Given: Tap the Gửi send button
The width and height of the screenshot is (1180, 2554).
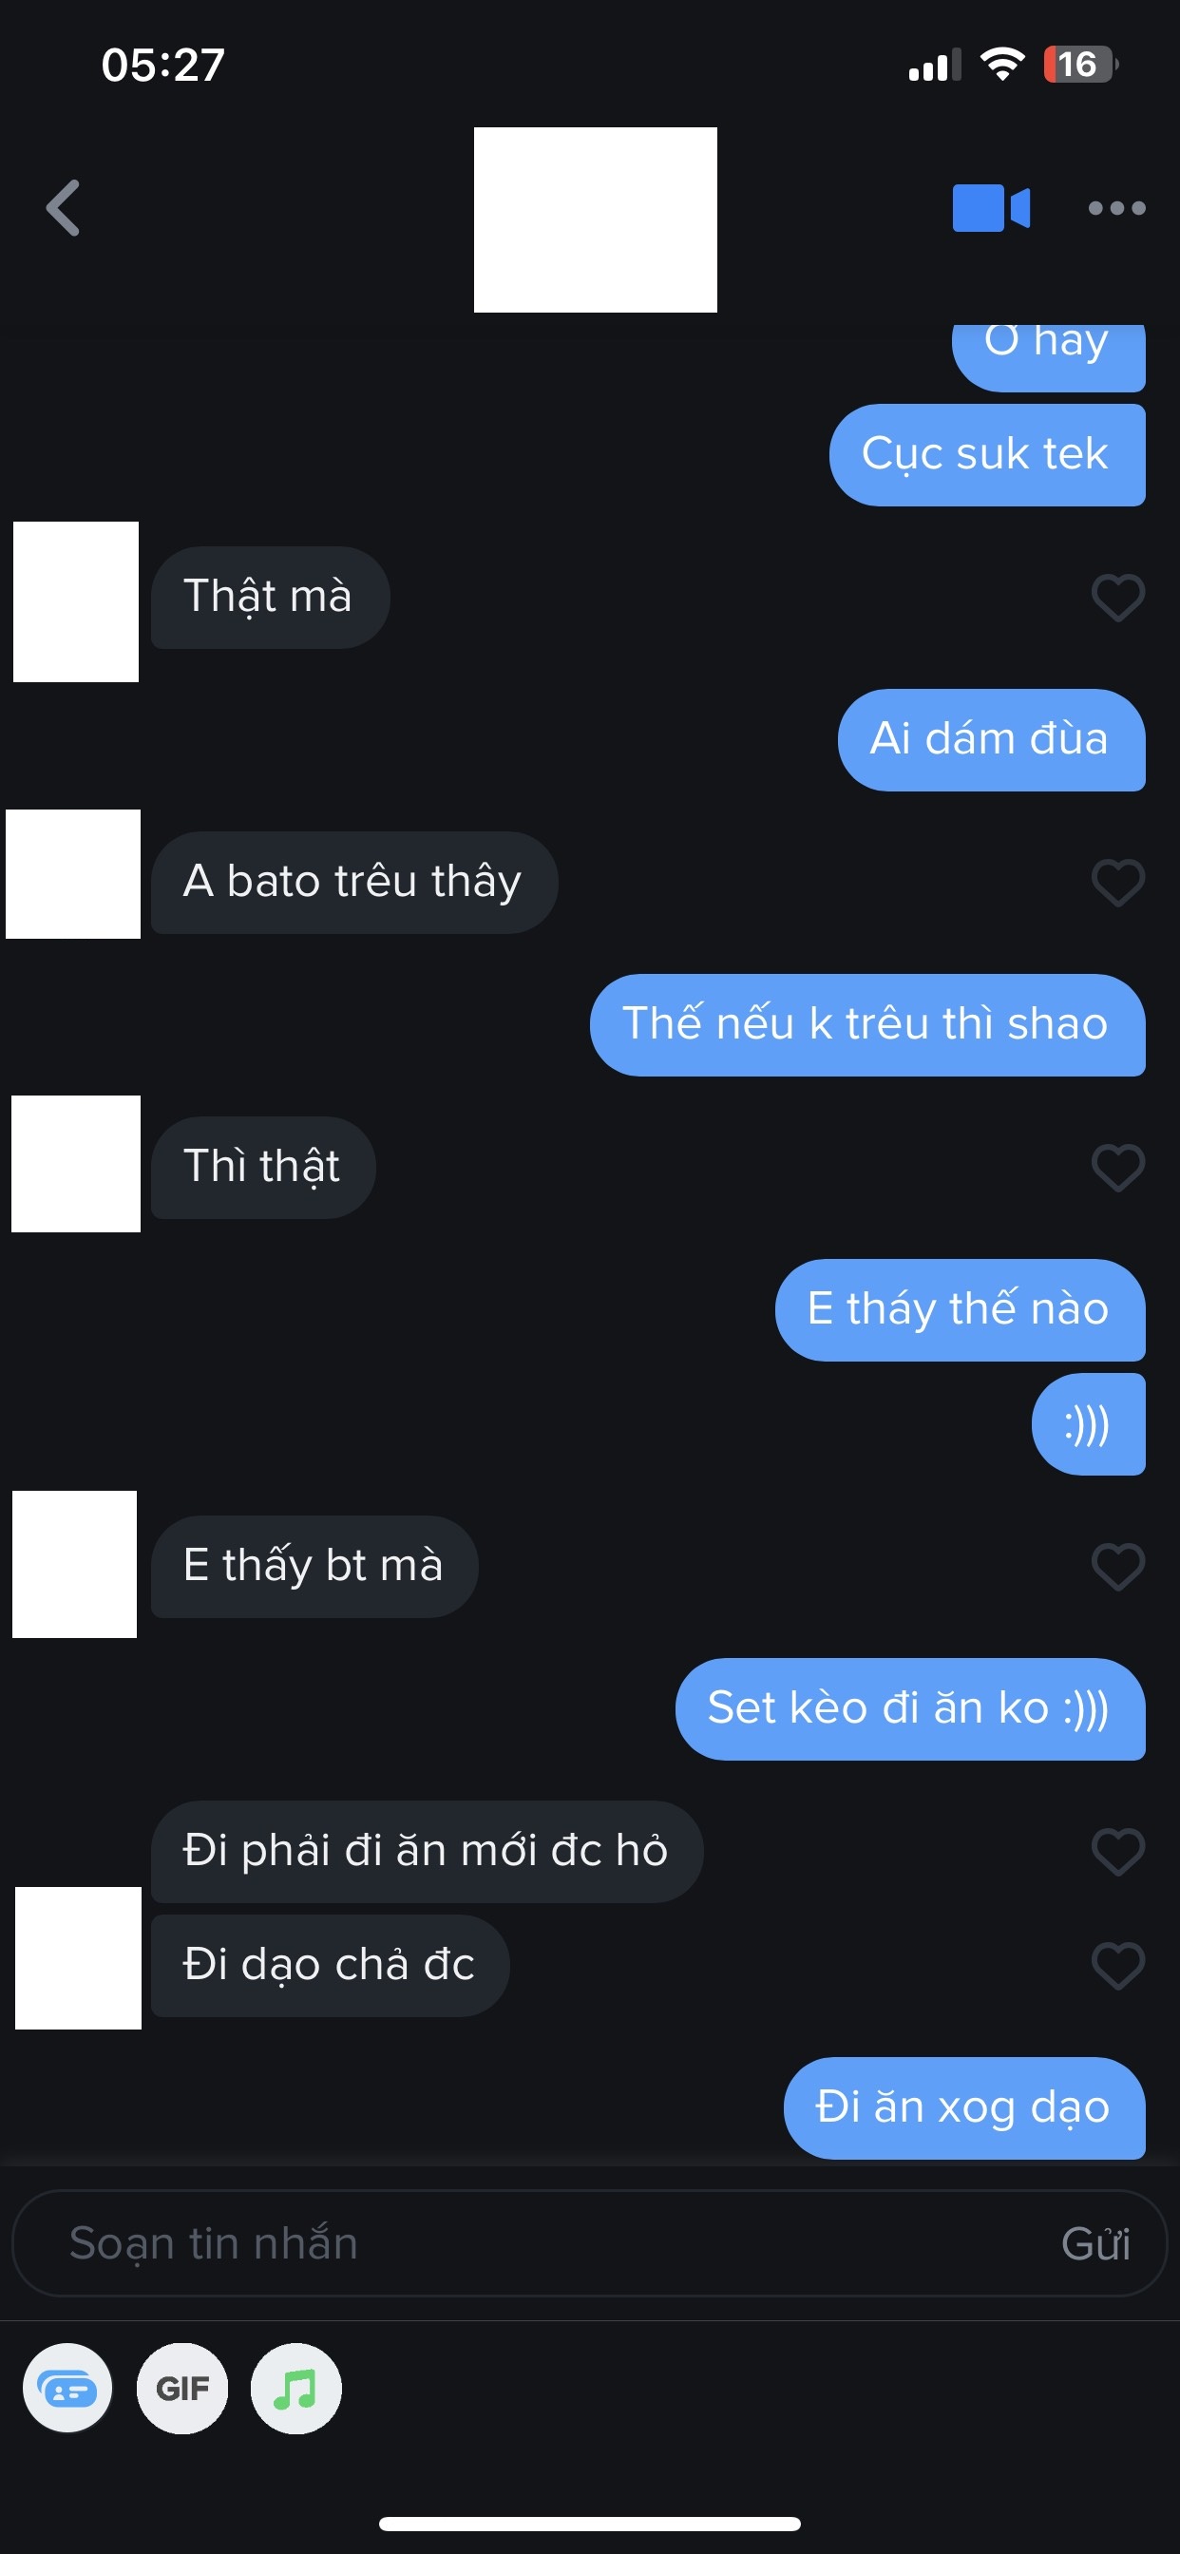Looking at the screenshot, I should [1094, 2243].
